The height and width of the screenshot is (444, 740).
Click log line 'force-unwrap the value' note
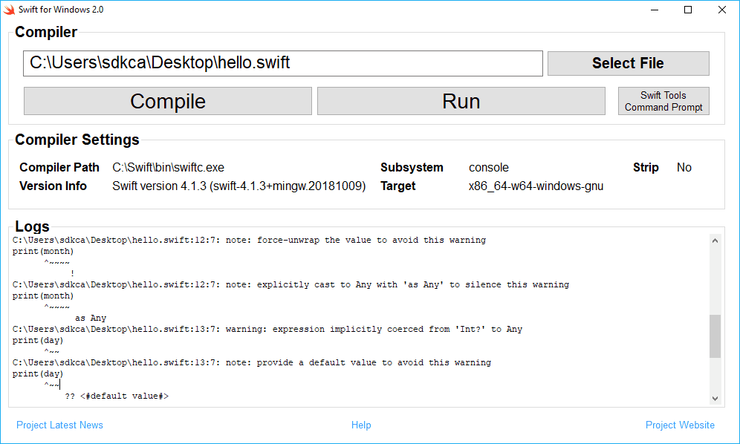pos(249,240)
